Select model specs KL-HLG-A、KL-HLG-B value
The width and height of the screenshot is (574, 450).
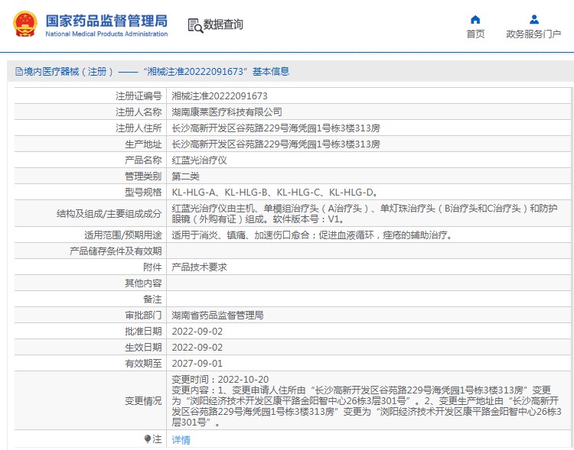pyautogui.click(x=275, y=193)
